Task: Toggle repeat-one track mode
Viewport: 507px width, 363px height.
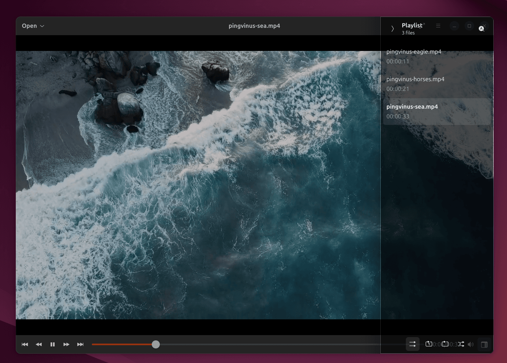Action: [x=429, y=344]
